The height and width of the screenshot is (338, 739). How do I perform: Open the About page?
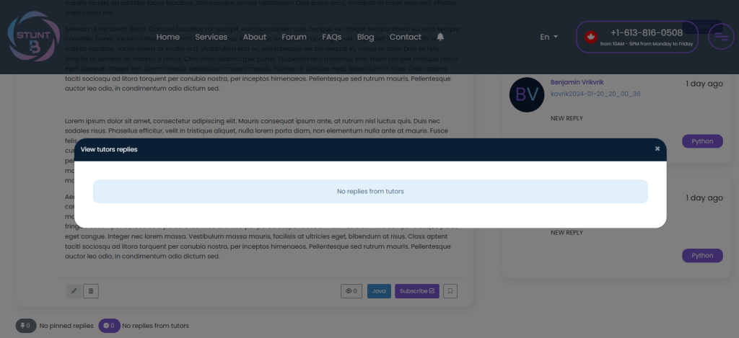point(255,37)
